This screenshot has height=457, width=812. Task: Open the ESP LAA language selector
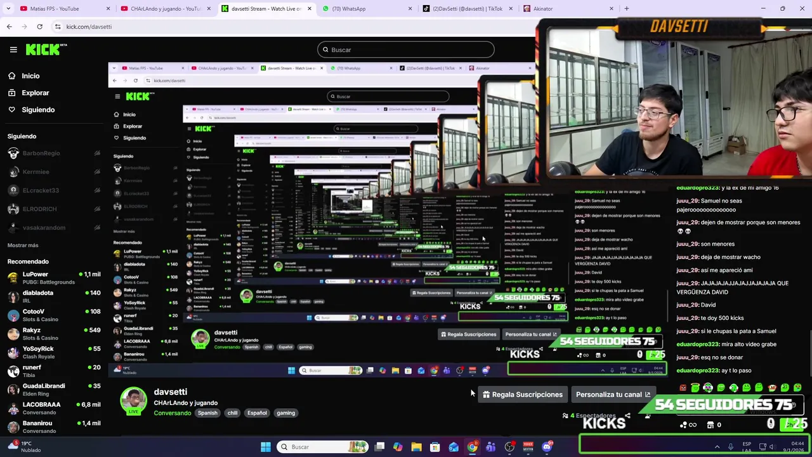(747, 447)
